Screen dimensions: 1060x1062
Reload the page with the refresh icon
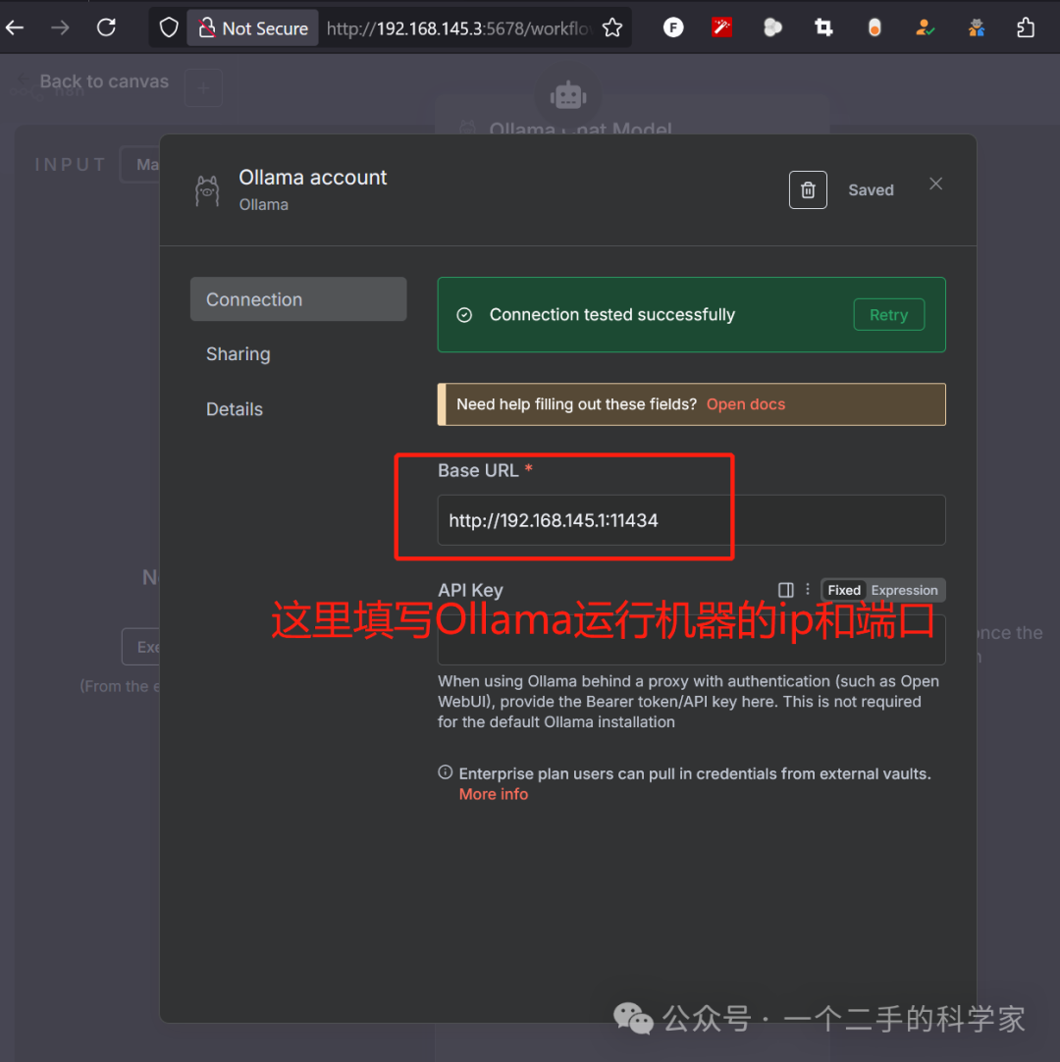(106, 27)
